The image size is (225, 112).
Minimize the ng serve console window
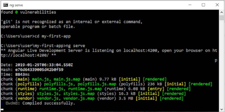click(x=190, y=5)
